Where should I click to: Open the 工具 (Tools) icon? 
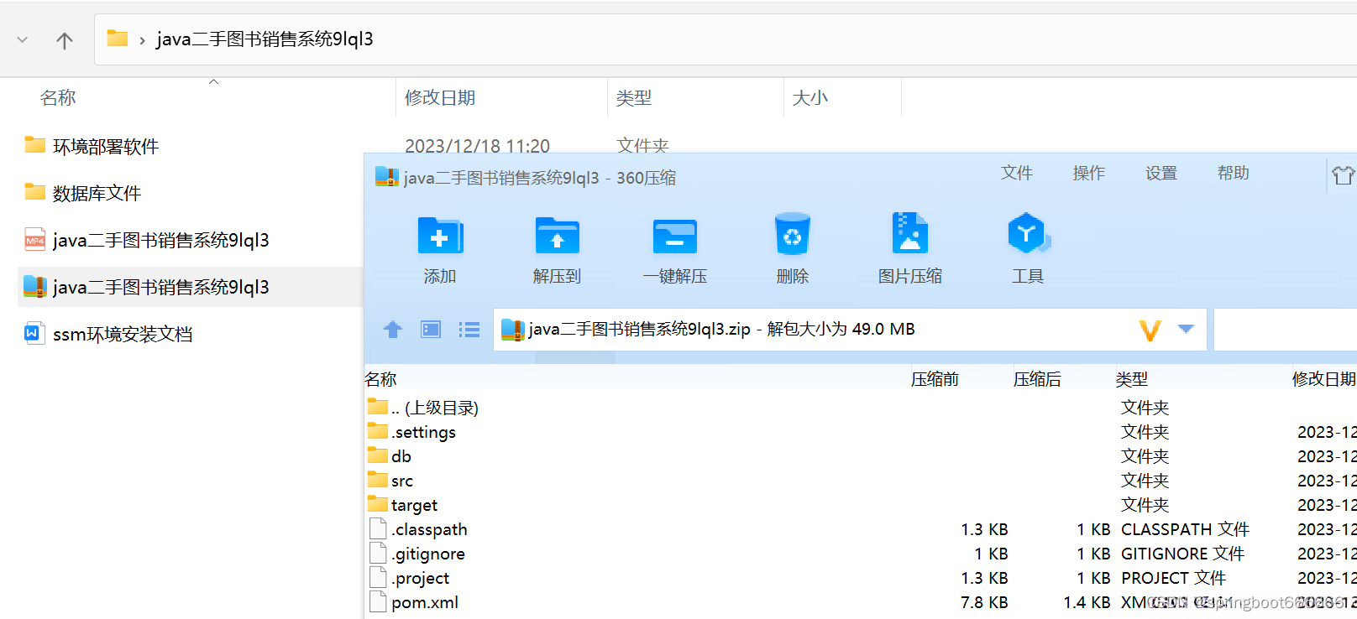1028,234
